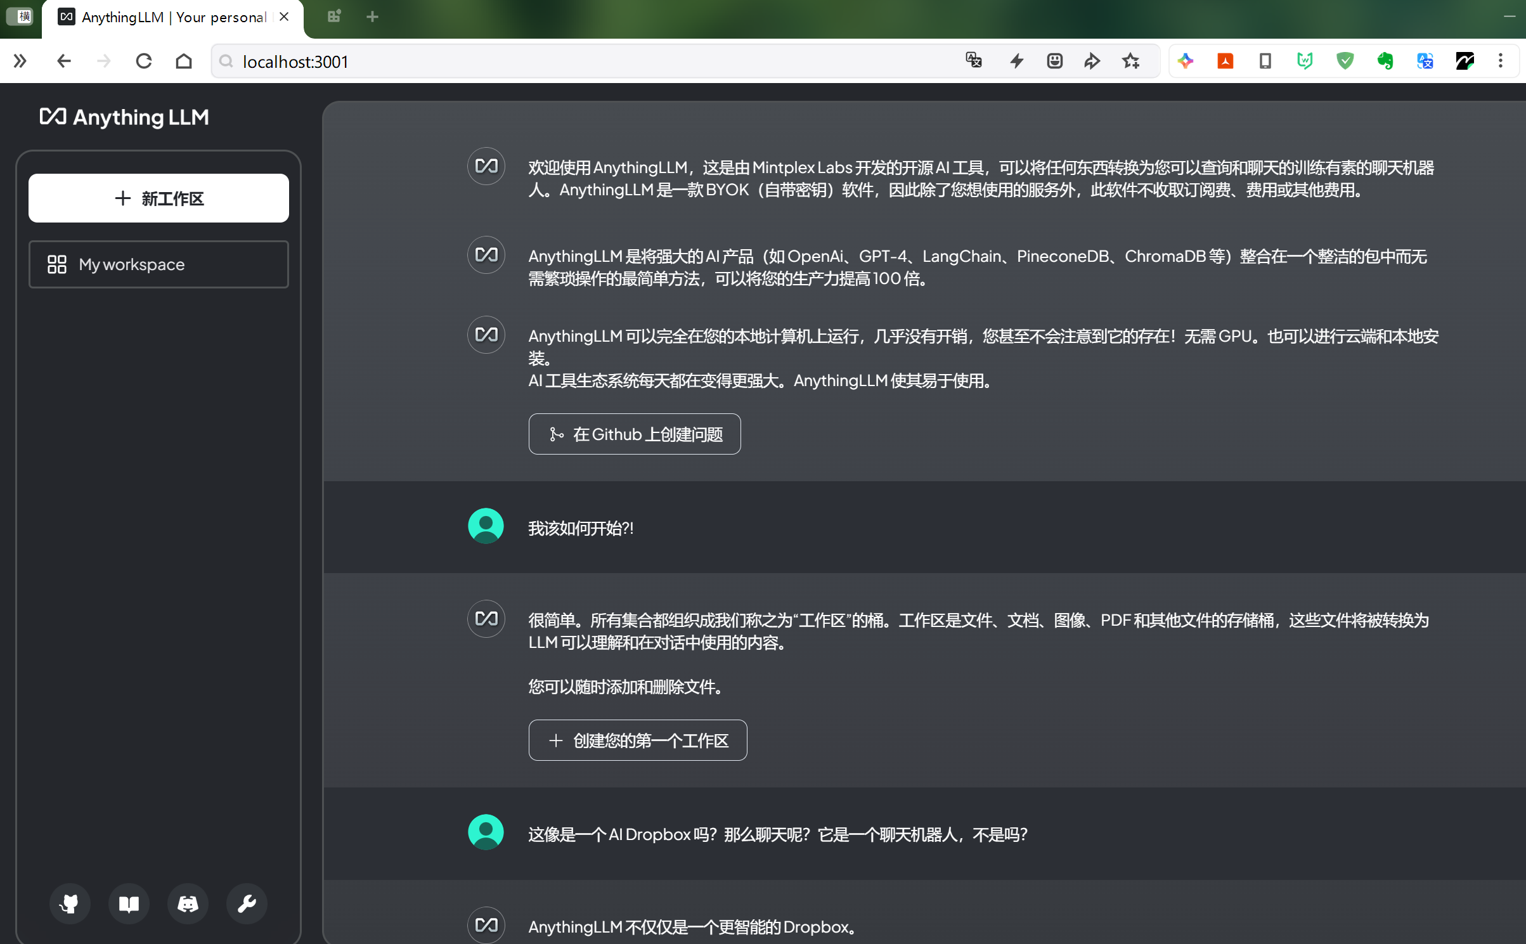The height and width of the screenshot is (944, 1526).
Task: Click the Evernote elephant extension icon
Action: pyautogui.click(x=1385, y=61)
